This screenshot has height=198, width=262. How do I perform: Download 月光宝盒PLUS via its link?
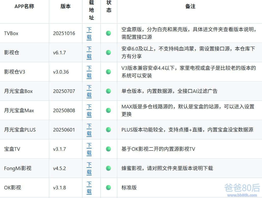point(89,130)
